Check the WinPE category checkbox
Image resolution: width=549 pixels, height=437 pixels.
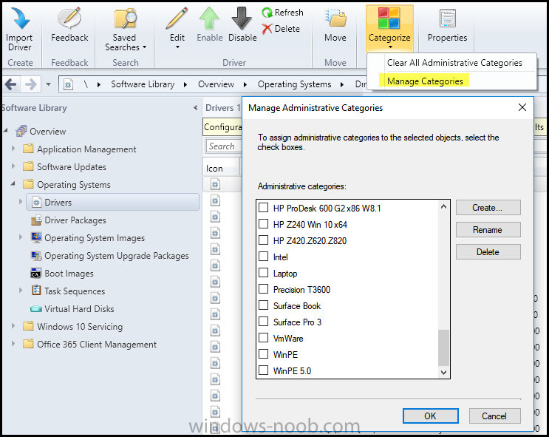(263, 354)
